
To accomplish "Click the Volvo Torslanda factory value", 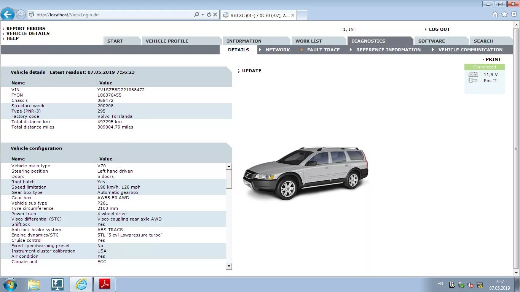I will click(x=115, y=116).
